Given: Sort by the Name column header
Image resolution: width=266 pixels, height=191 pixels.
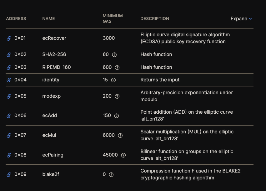Looking at the screenshot, I should pos(48,18).
